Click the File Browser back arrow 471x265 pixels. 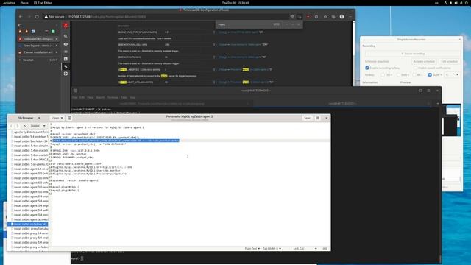click(x=12, y=126)
